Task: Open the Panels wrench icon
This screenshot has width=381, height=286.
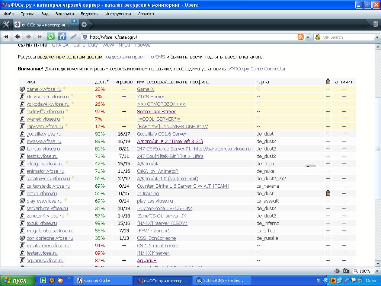Action: [6, 25]
